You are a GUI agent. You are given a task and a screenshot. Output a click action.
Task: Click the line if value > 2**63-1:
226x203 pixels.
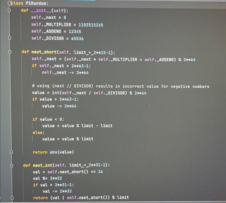click(56, 99)
